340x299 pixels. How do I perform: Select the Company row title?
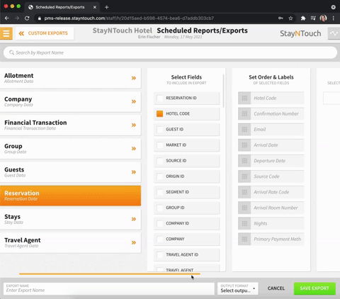point(18,99)
